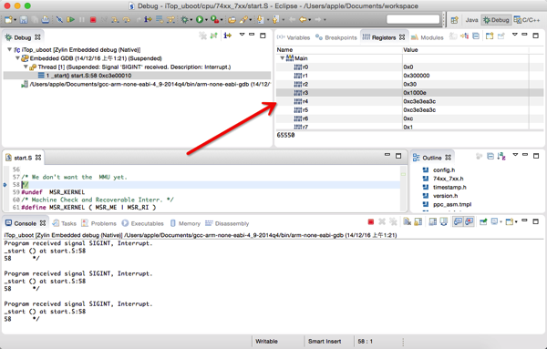The height and width of the screenshot is (349, 547).
Task: Click the green Run launch icon
Action: [x=199, y=20]
